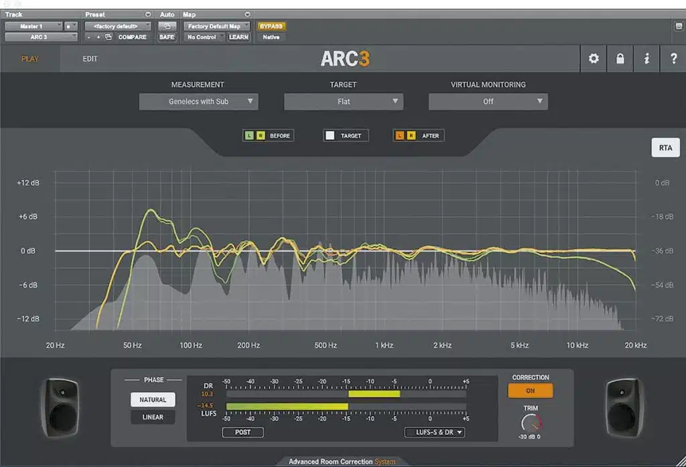
Task: Toggle the BEFORE left channel L curve
Action: pyautogui.click(x=249, y=136)
